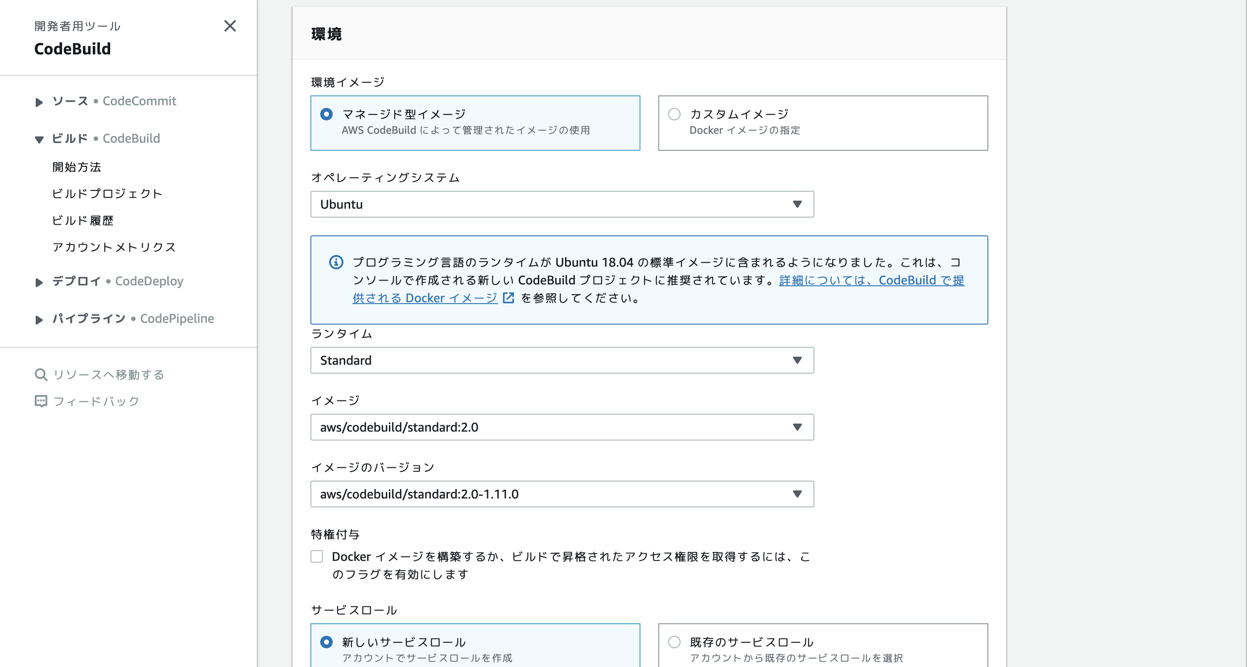
Task: Collapse the ビルド CodeBuild section arrow
Action: click(x=39, y=140)
